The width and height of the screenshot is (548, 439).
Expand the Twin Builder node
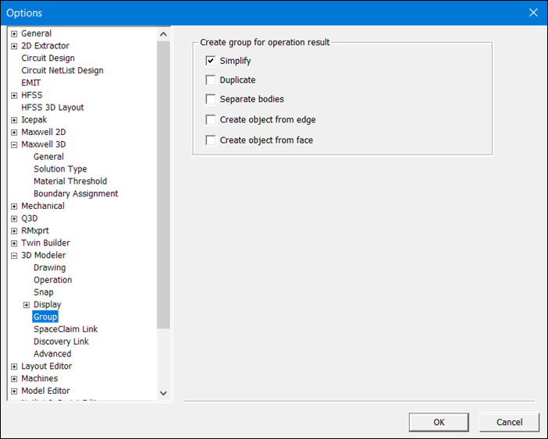[14, 243]
